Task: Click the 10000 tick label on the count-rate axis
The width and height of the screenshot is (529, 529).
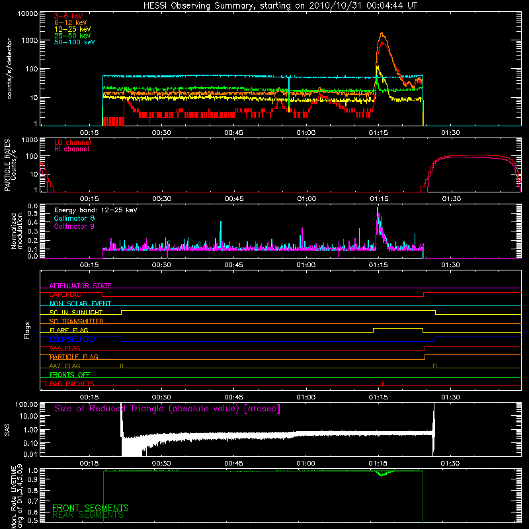Action: pos(28,13)
